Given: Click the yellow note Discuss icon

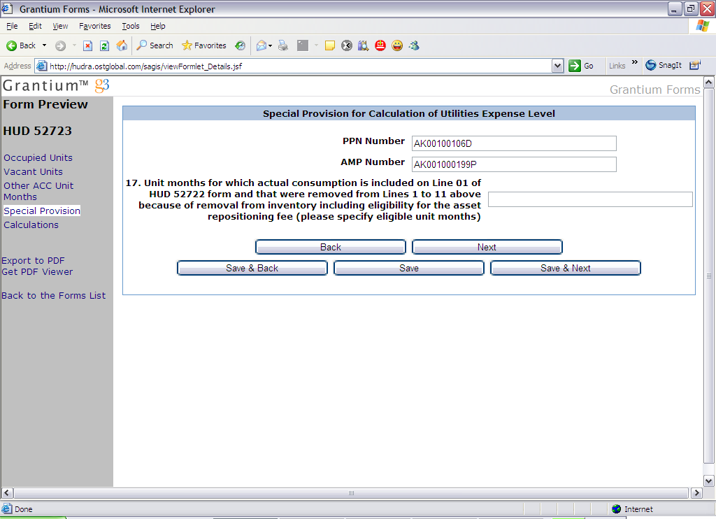Looking at the screenshot, I should click(330, 45).
